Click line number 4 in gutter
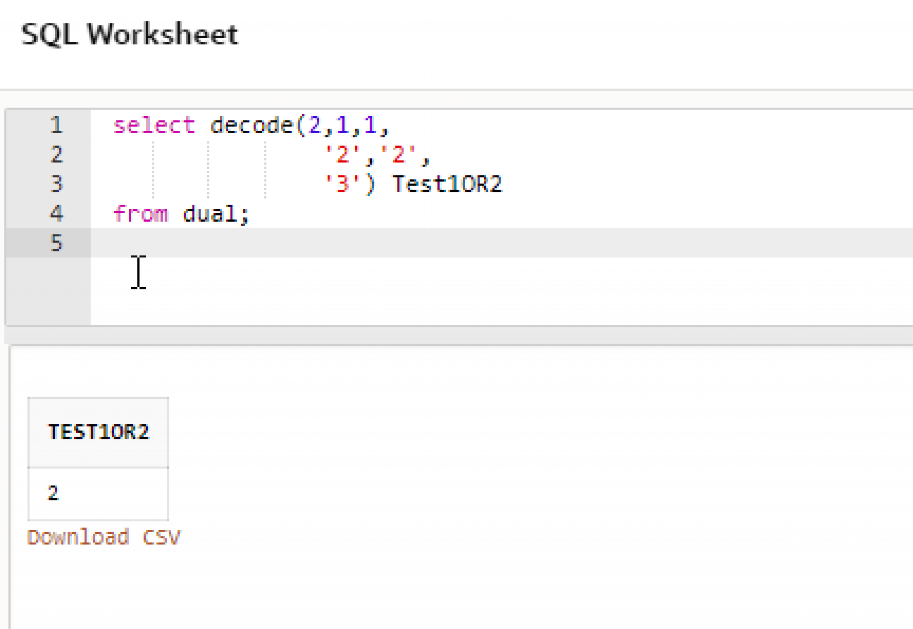This screenshot has width=913, height=629. [x=56, y=213]
